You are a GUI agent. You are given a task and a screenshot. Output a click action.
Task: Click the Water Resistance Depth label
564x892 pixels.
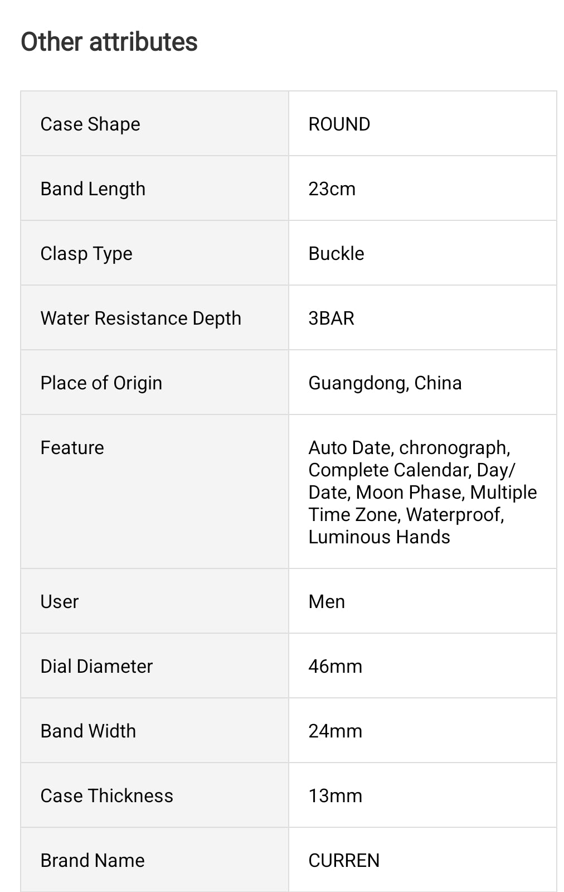140,318
